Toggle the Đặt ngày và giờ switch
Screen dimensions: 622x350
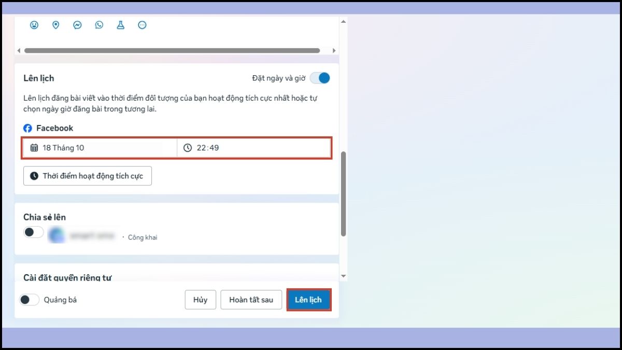click(320, 78)
